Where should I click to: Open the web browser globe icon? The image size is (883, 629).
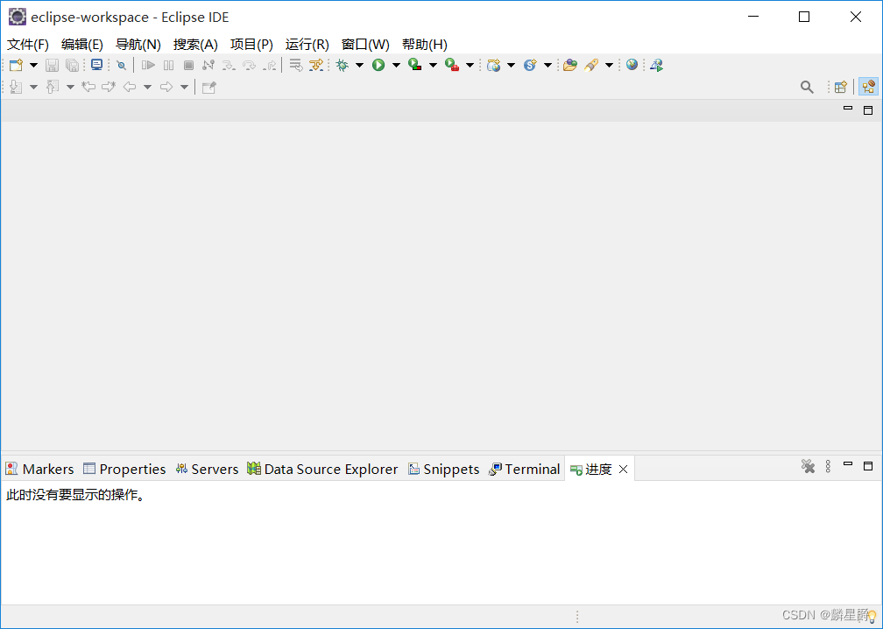(632, 65)
